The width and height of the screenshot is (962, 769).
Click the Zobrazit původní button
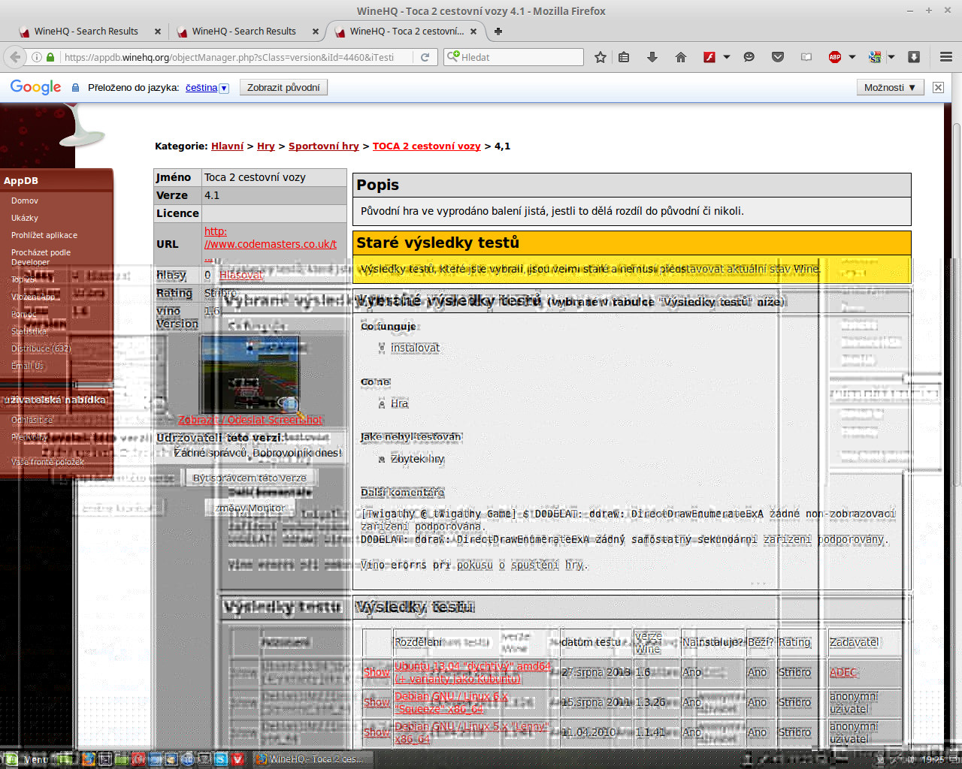pos(283,88)
